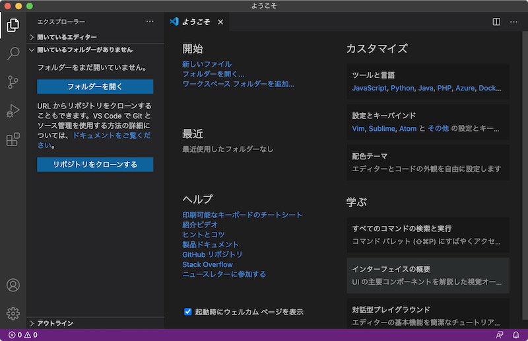Open the editor more actions ellipsis
The height and width of the screenshot is (341, 528).
click(513, 22)
